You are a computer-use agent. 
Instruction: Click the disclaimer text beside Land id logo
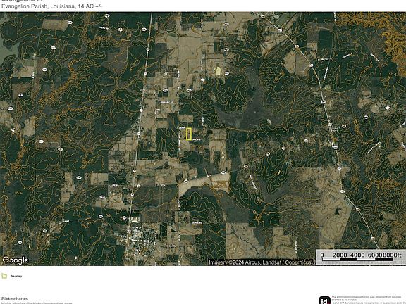click(368, 300)
